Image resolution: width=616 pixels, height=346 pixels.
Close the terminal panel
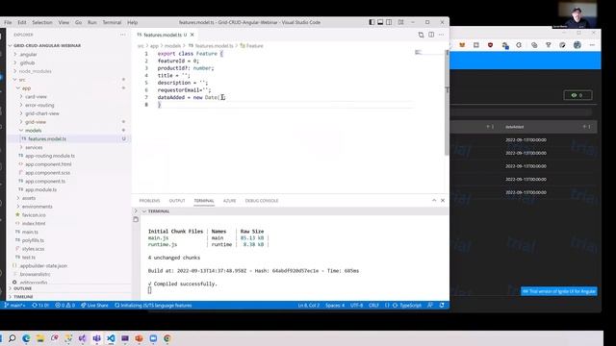443,201
